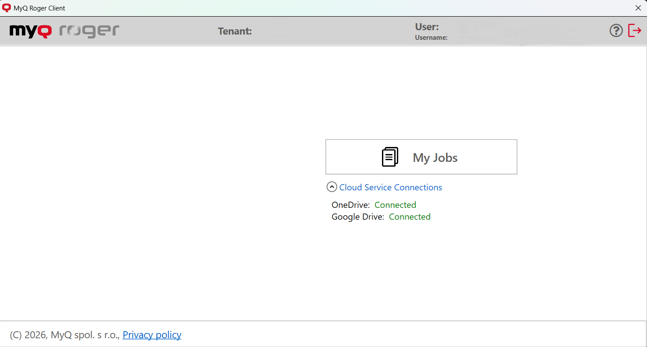
Task: Click the Google Drive Connected status
Action: pyautogui.click(x=410, y=217)
